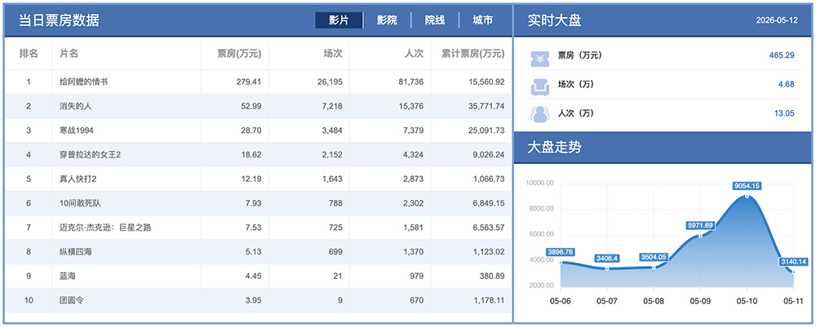Click the realtime screenings value 4.68
The width and height of the screenshot is (816, 327).
point(787,84)
